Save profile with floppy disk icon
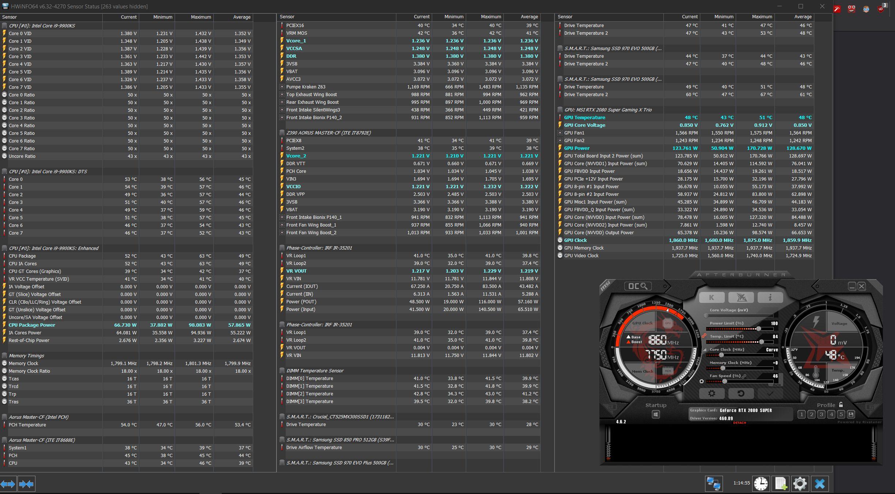Viewport: 895px width, 494px height. [851, 414]
